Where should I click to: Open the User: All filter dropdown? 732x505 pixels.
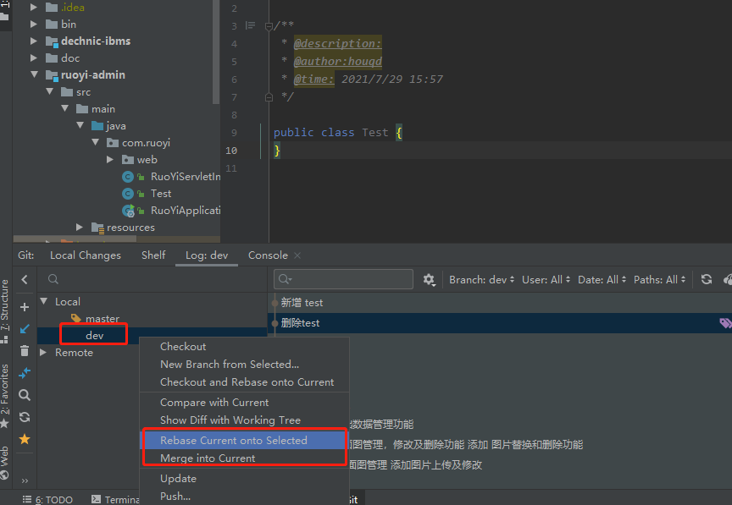pyautogui.click(x=545, y=278)
